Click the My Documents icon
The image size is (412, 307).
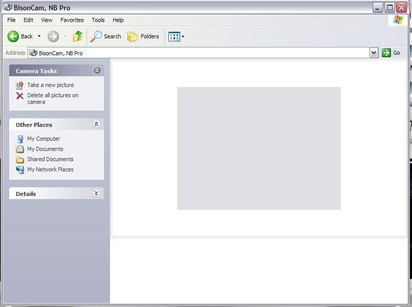20,149
